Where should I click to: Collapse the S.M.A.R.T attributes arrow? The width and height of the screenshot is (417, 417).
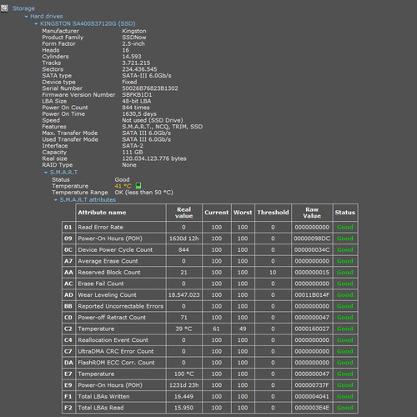click(56, 200)
